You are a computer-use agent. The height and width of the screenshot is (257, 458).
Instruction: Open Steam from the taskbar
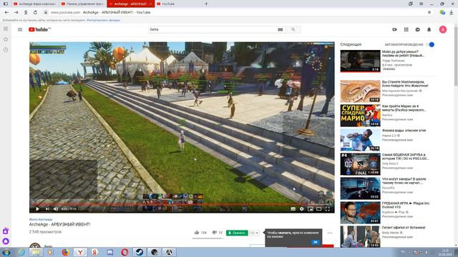click(x=140, y=252)
